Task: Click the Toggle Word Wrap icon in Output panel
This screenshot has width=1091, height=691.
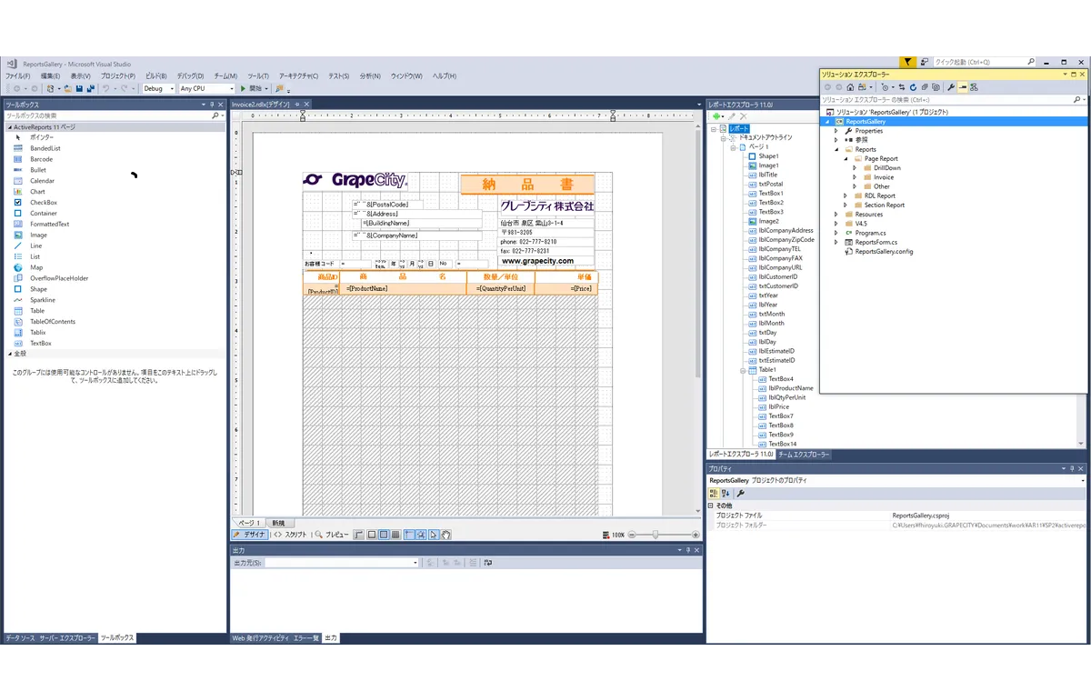Action: pyautogui.click(x=487, y=563)
